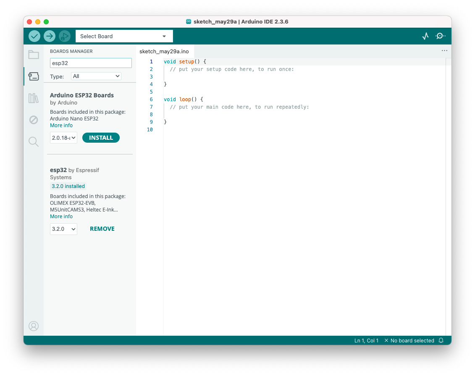Click the No board selected status
This screenshot has height=376, width=475.
[409, 341]
